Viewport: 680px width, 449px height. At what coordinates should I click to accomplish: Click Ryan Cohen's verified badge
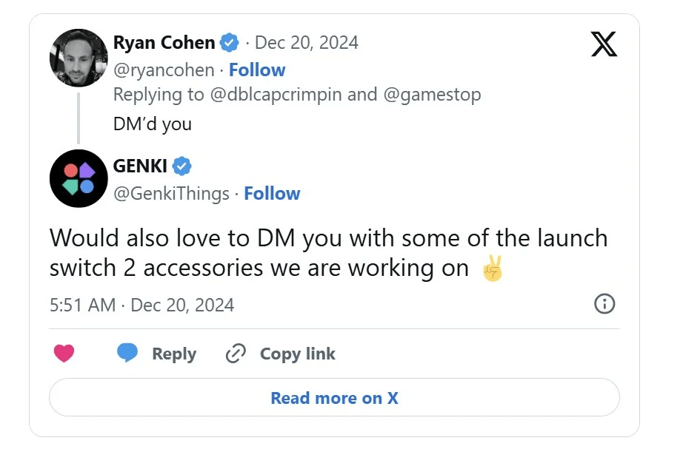pyautogui.click(x=230, y=43)
